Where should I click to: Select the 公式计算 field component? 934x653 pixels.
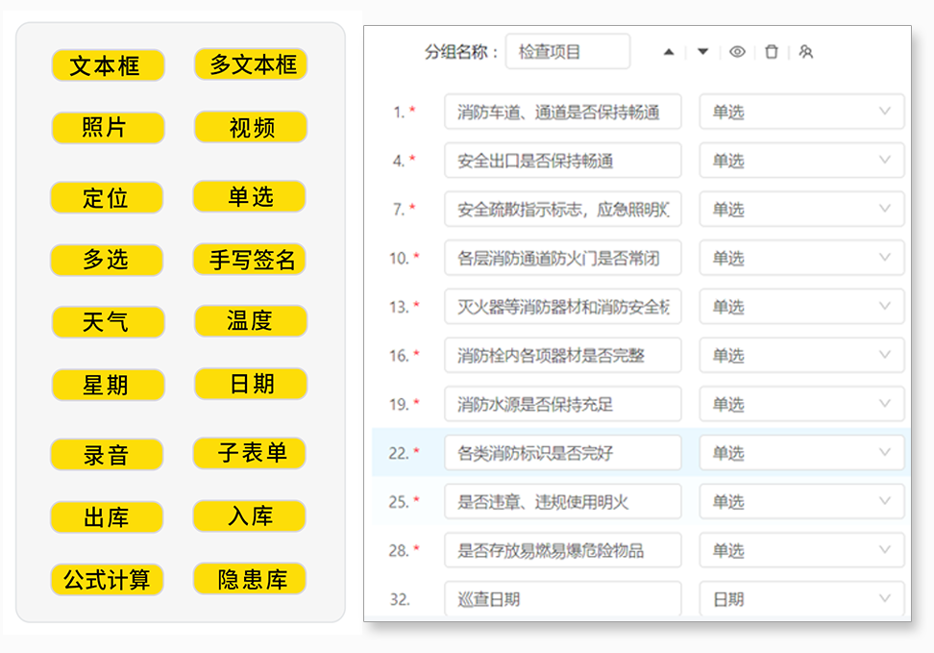click(x=108, y=579)
